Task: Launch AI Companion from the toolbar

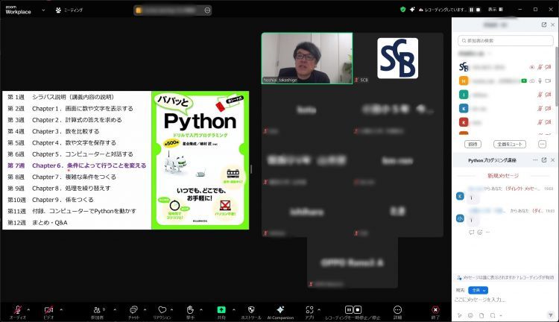Action: (280, 309)
